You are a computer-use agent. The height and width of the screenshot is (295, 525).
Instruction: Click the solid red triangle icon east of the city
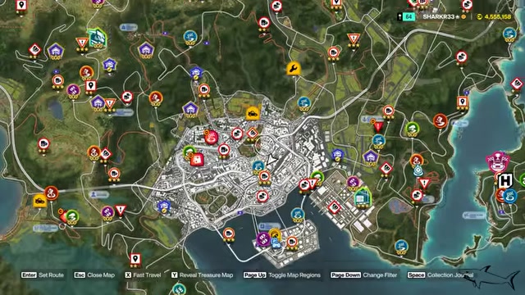pos(378,126)
